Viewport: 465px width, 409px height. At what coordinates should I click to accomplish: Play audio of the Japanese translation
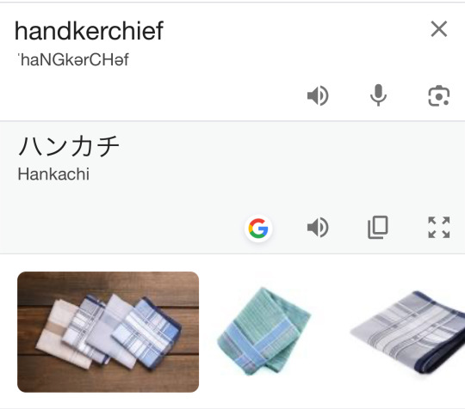click(x=318, y=228)
